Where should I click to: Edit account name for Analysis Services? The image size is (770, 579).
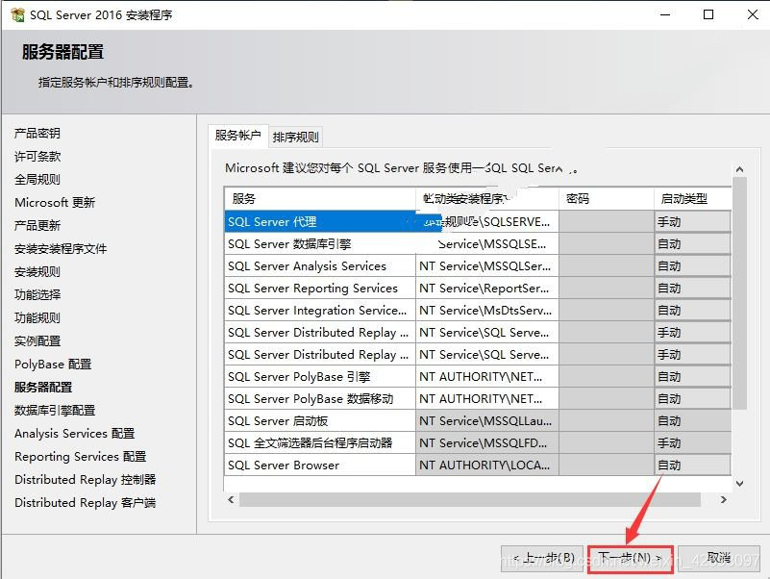[x=487, y=265]
